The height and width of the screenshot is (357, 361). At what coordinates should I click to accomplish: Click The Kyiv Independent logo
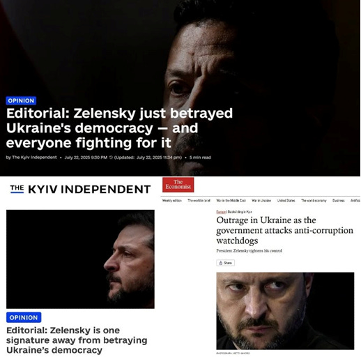pos(80,189)
